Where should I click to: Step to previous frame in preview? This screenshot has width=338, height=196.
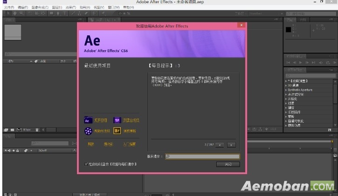[x=295, y=63]
